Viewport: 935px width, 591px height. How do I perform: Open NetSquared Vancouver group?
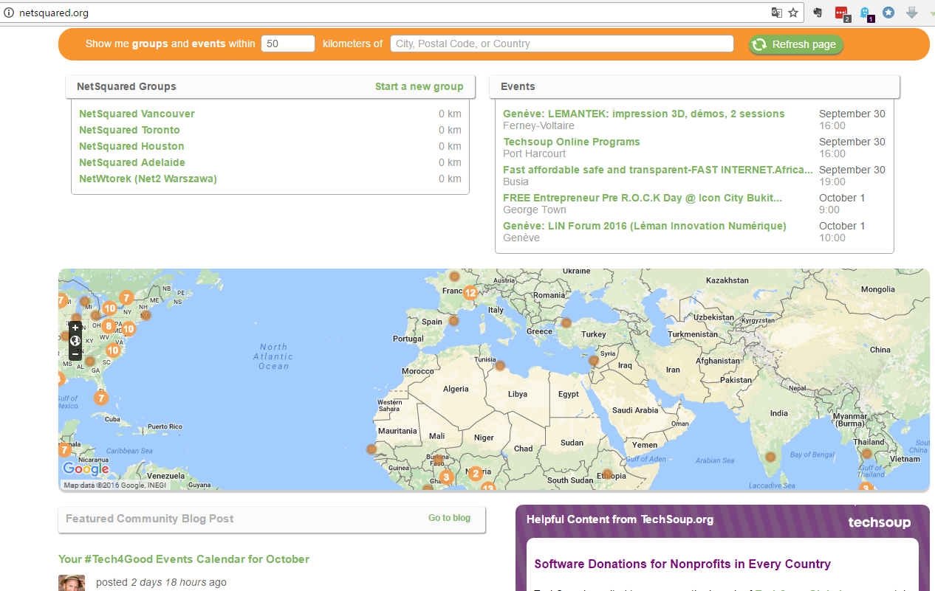pos(137,114)
